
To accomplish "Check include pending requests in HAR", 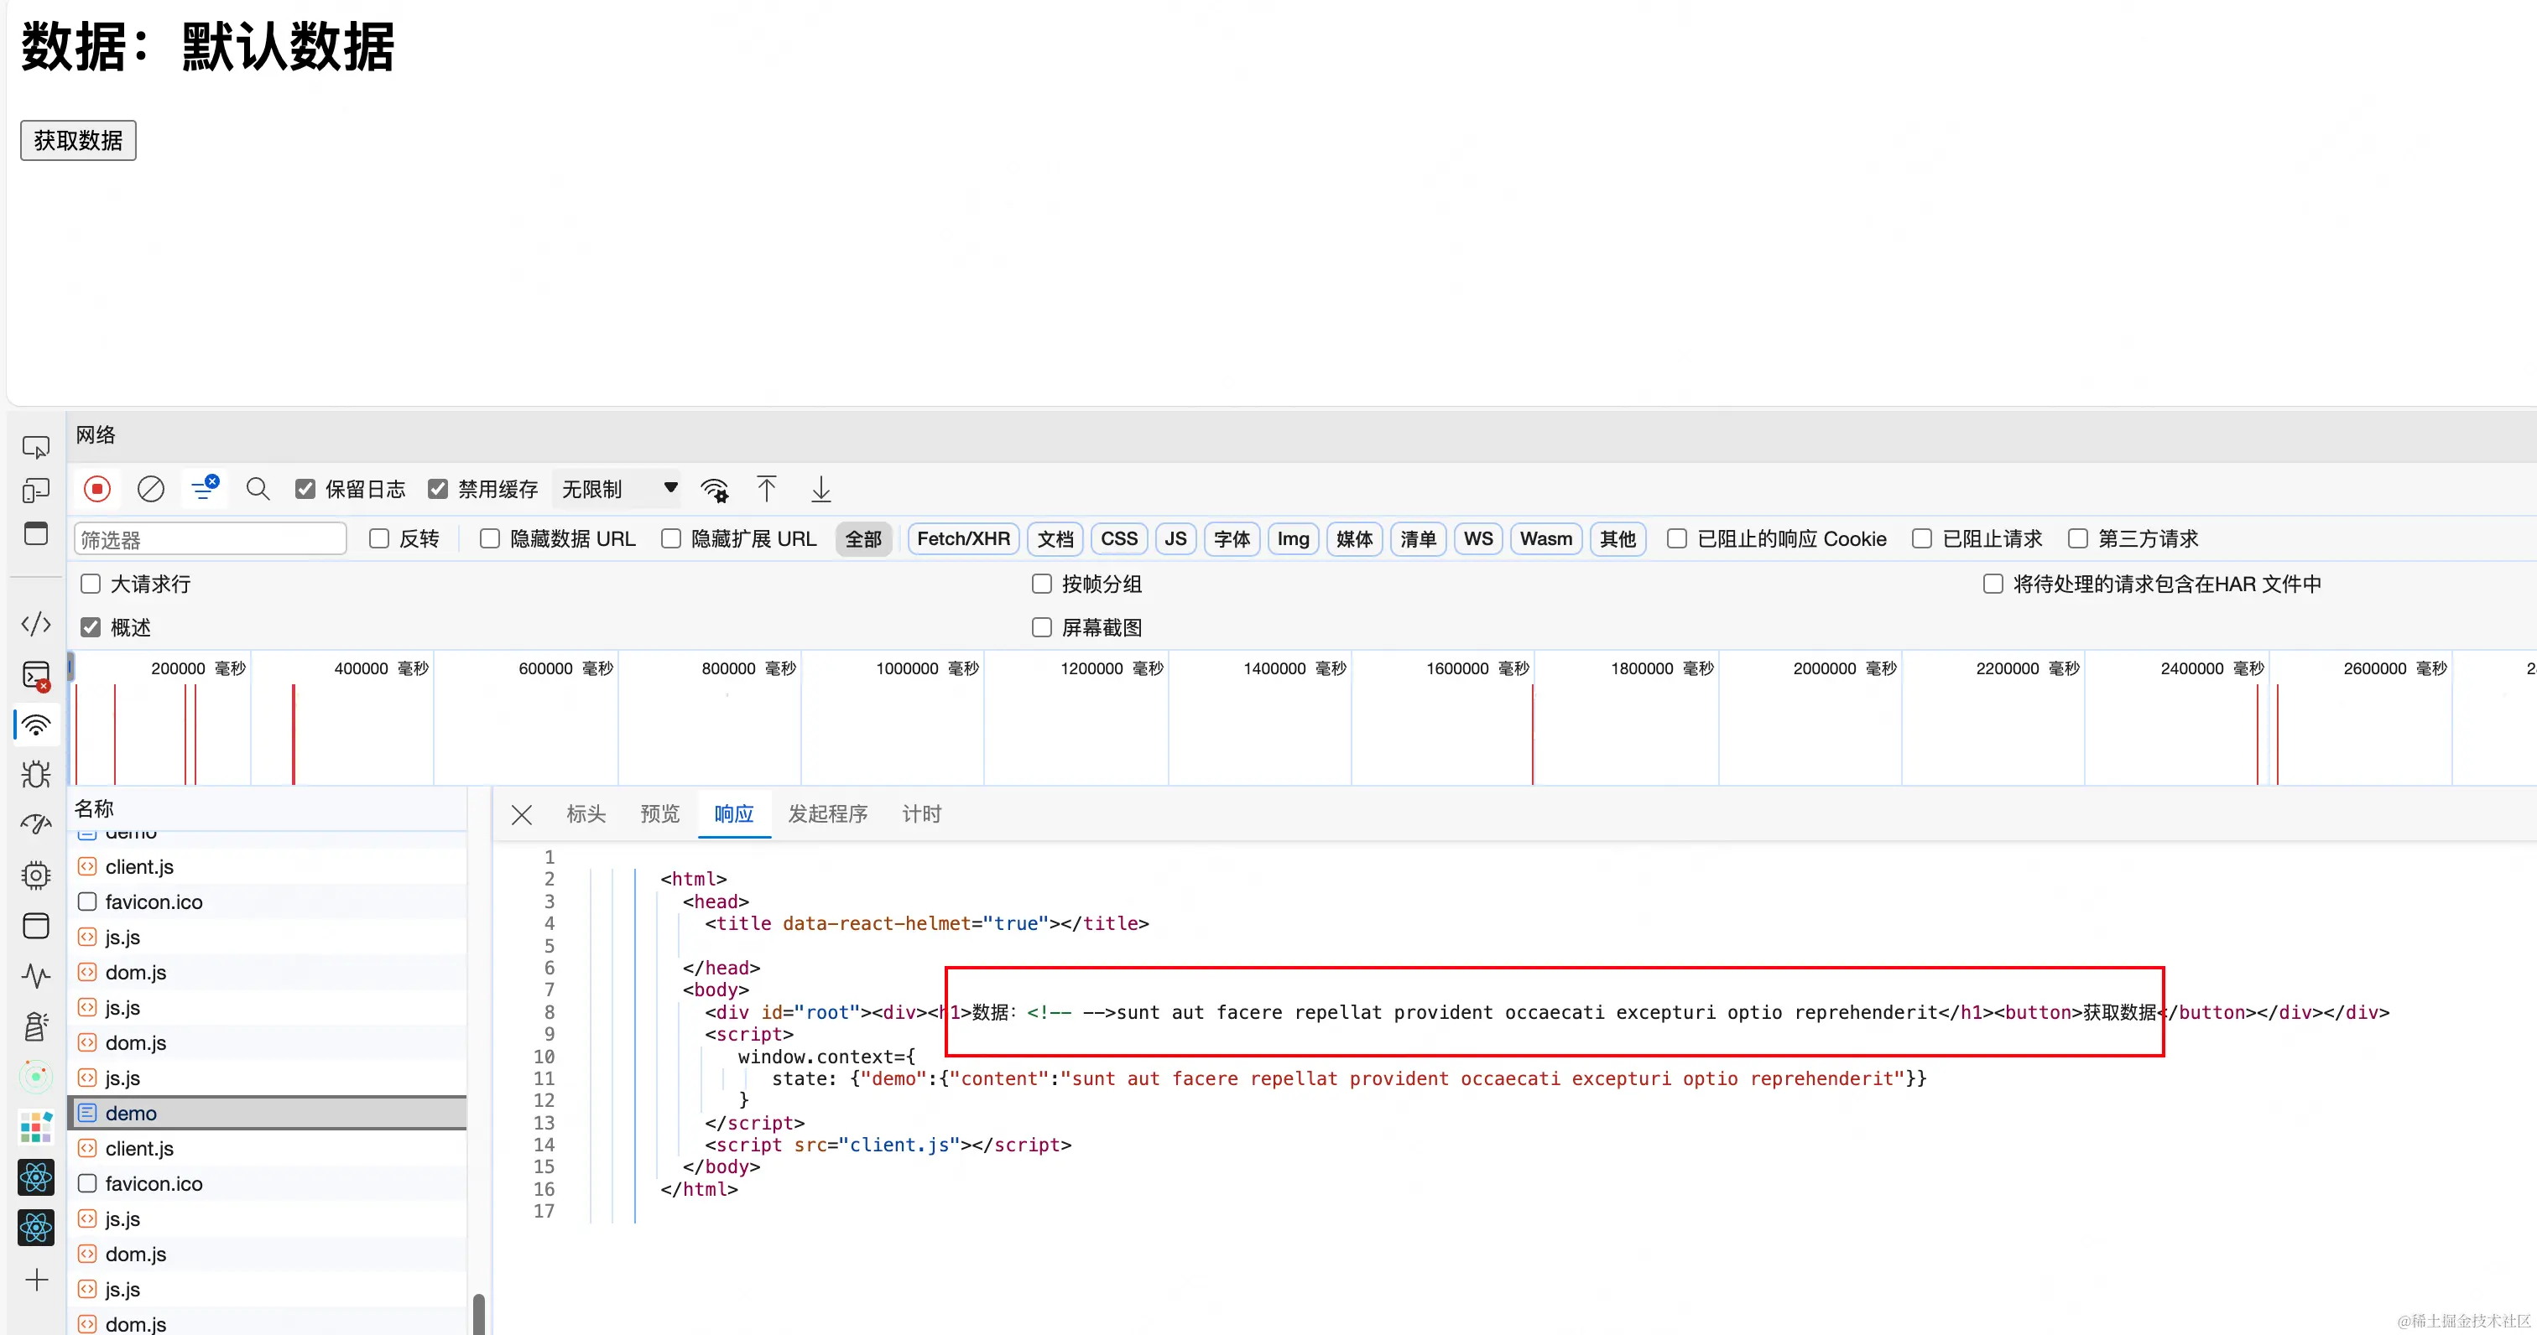I will click(1993, 584).
